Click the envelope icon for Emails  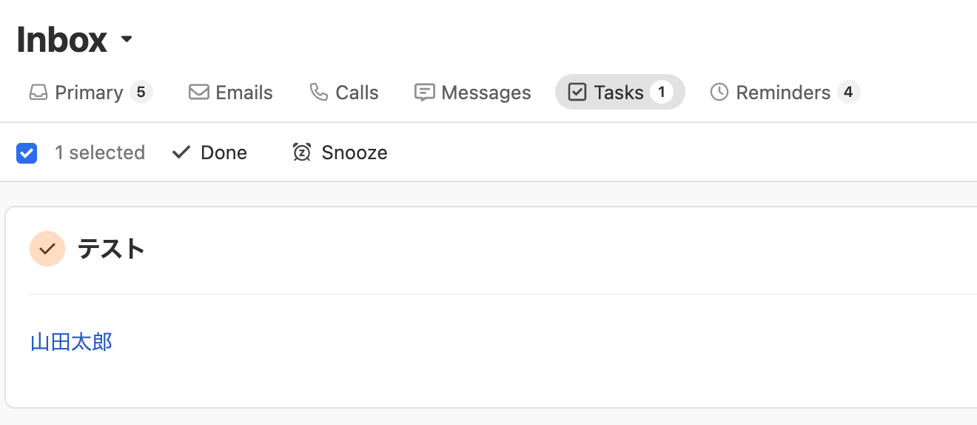click(x=198, y=93)
